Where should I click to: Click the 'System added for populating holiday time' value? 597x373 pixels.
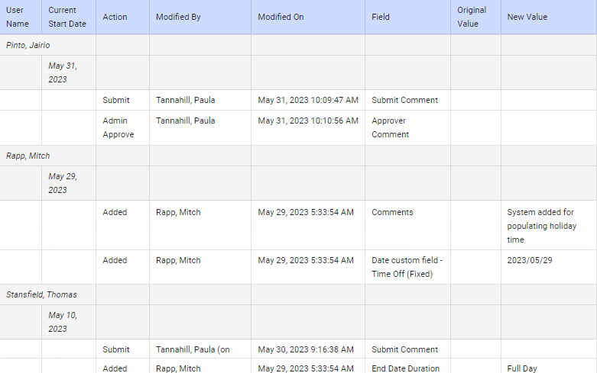542,226
